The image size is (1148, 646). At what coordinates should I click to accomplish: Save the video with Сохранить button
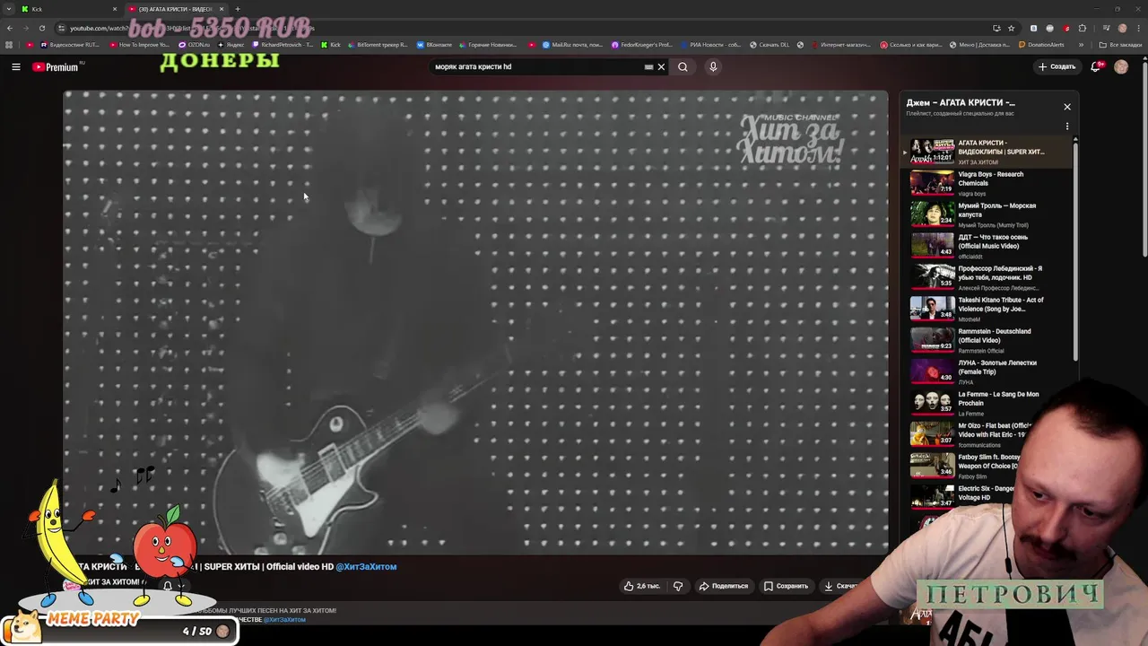786,586
